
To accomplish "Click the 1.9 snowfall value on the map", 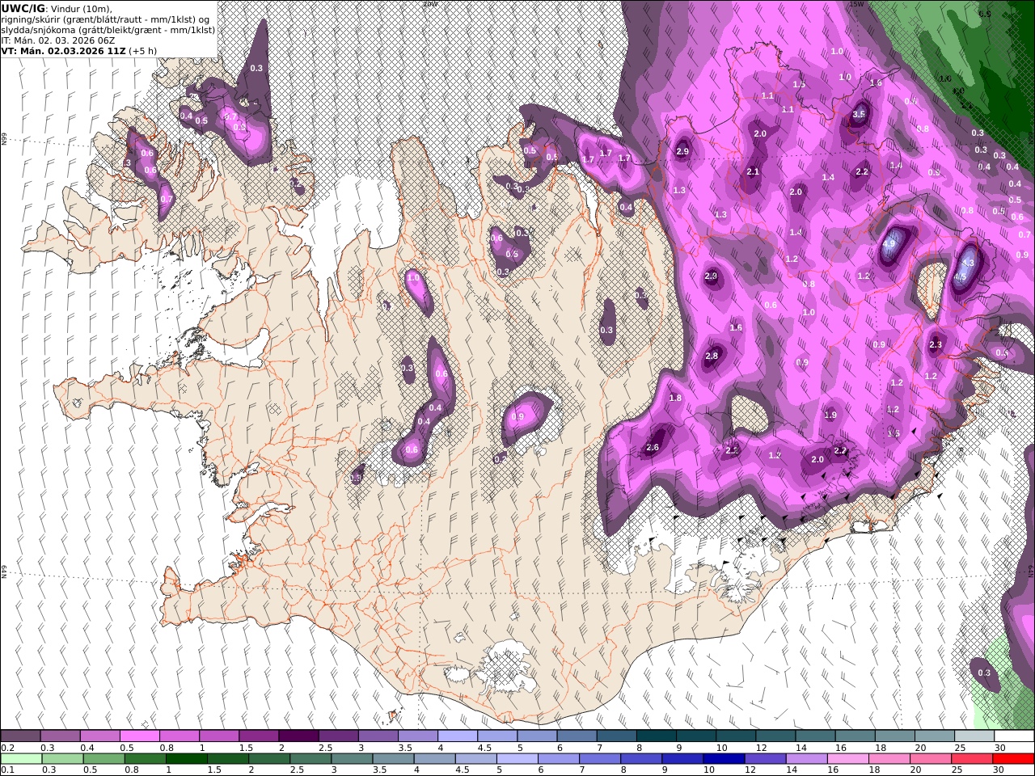I will click(x=830, y=415).
